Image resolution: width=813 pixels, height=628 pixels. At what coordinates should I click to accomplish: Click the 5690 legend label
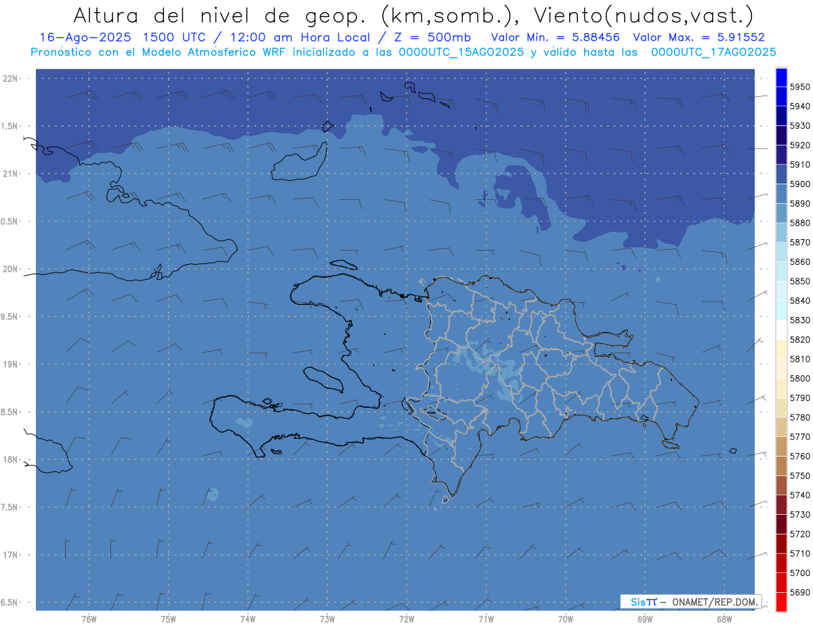tap(799, 592)
